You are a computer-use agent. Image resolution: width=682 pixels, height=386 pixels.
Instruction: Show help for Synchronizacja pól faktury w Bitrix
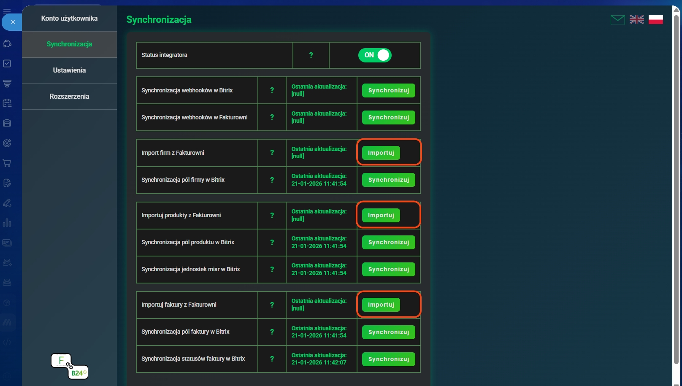[272, 332]
